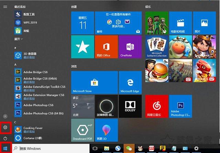Open the cow farm game tile
Viewport: 220px width, 153px height.
(x=180, y=47)
